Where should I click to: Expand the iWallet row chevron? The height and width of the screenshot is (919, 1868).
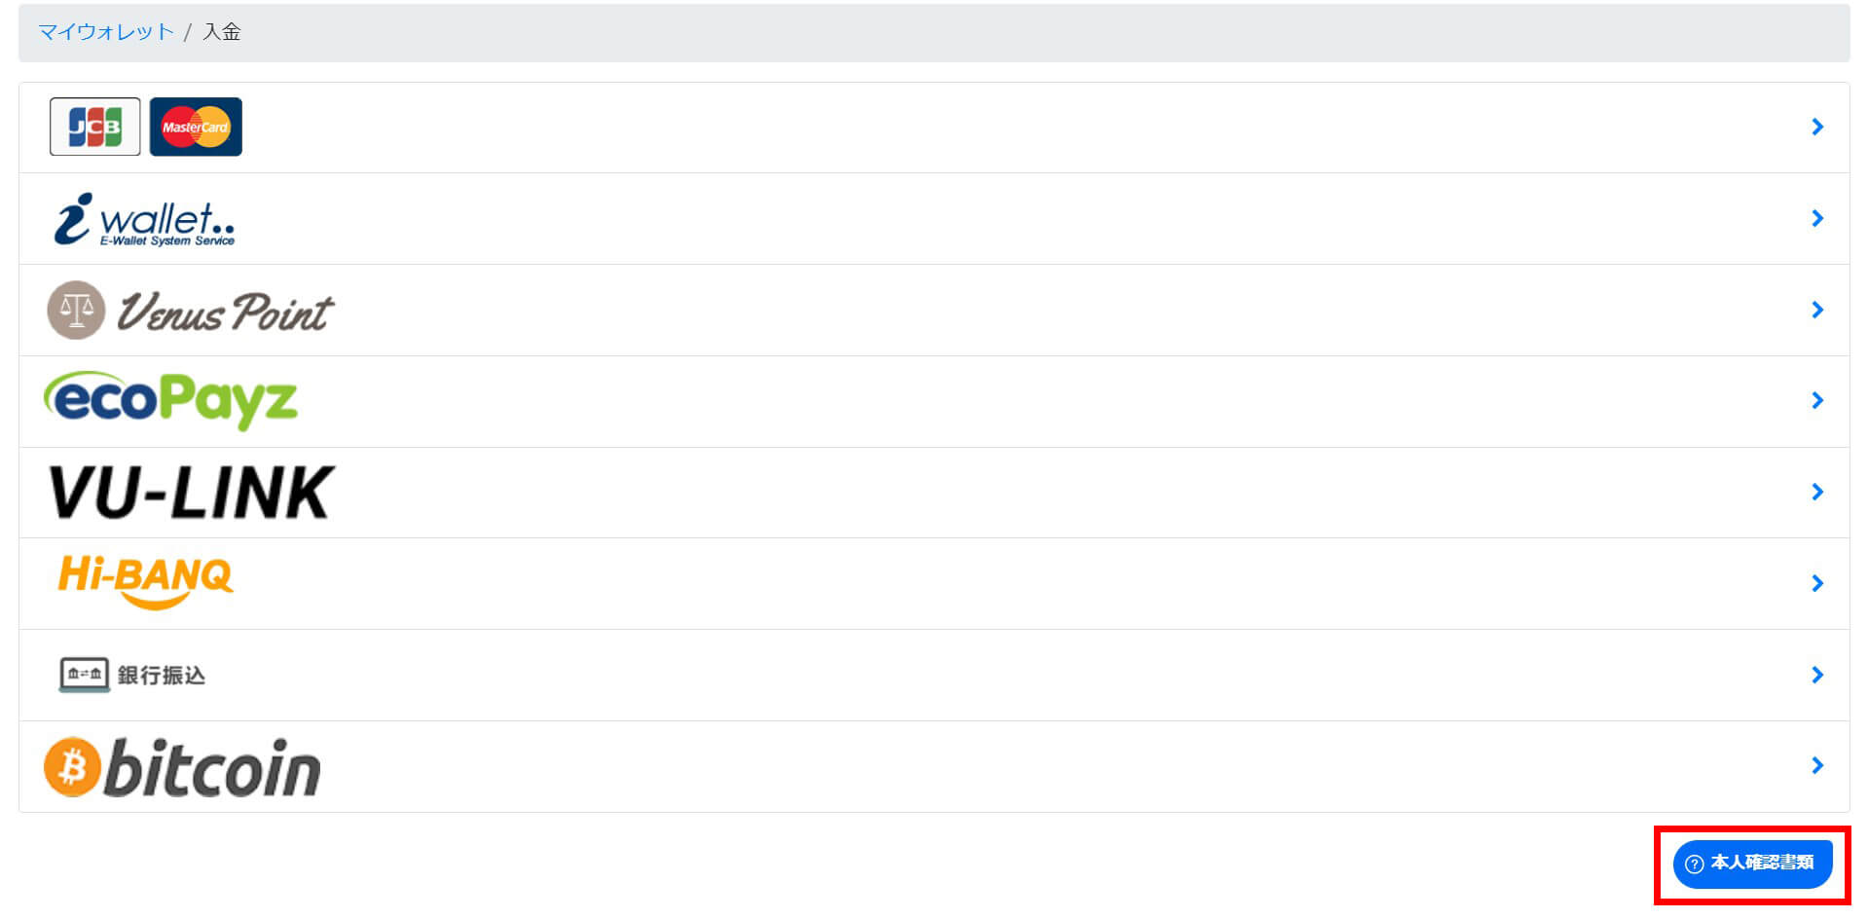coord(1816,218)
